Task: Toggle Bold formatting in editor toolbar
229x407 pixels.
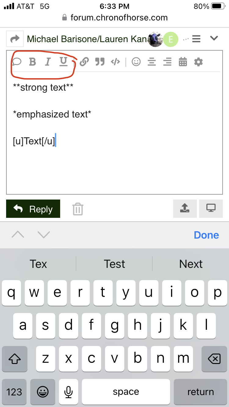Action: (32, 62)
